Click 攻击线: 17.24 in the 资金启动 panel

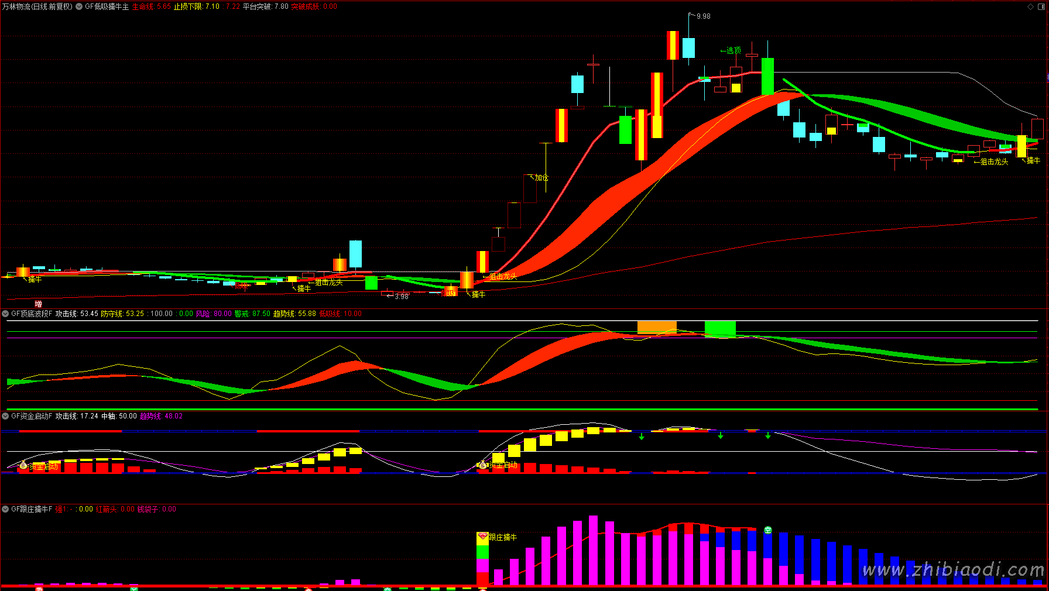[x=77, y=416]
